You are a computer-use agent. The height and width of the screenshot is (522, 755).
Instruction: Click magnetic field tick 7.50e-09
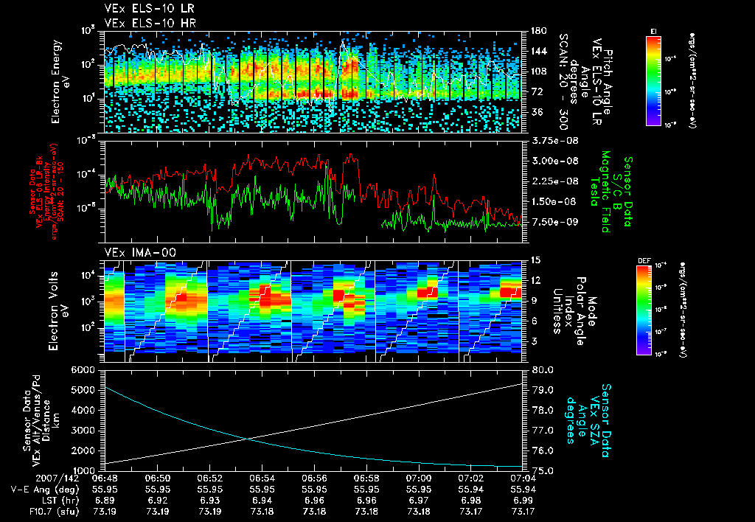pyautogui.click(x=554, y=222)
